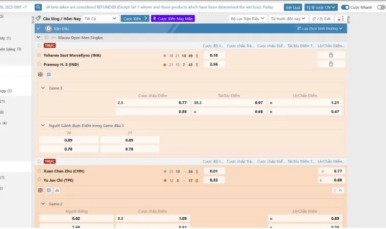The width and height of the screenshot is (386, 229).
Task: Star Prannoy H. S as favorite
Action: click(39, 65)
